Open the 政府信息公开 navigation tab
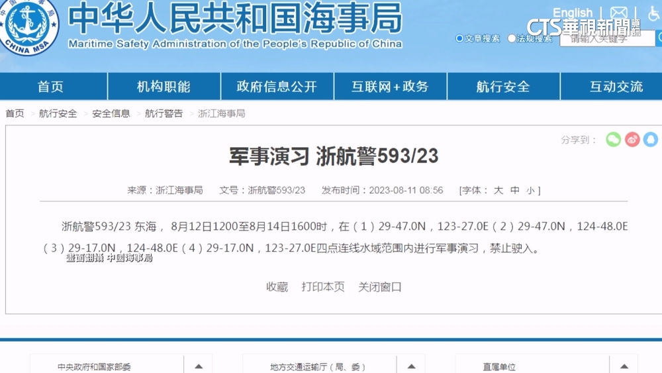Screen dimensions: 662x373 (x=277, y=87)
